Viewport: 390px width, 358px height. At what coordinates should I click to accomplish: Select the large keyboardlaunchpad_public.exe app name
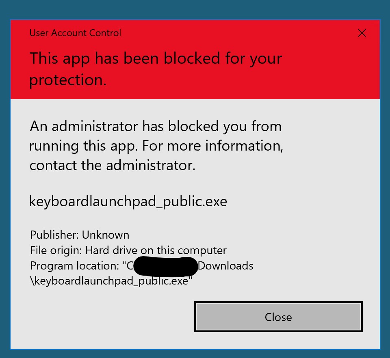[x=128, y=201]
